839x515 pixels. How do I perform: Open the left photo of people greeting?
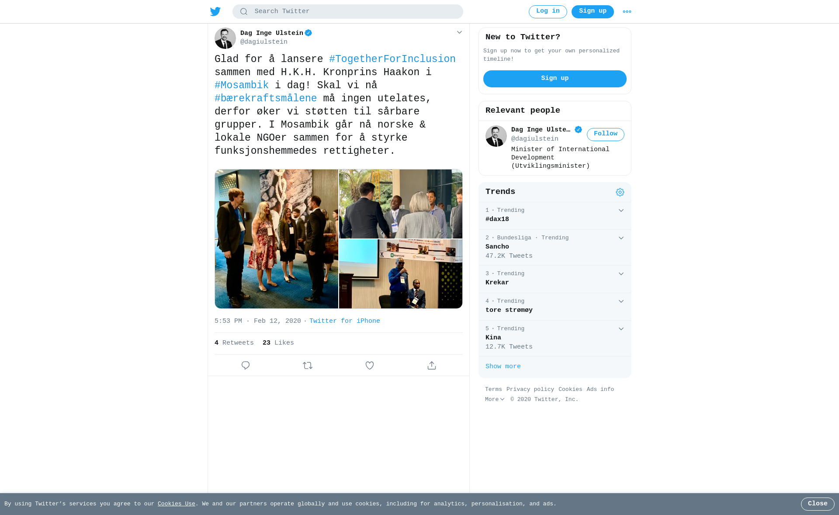(x=277, y=239)
